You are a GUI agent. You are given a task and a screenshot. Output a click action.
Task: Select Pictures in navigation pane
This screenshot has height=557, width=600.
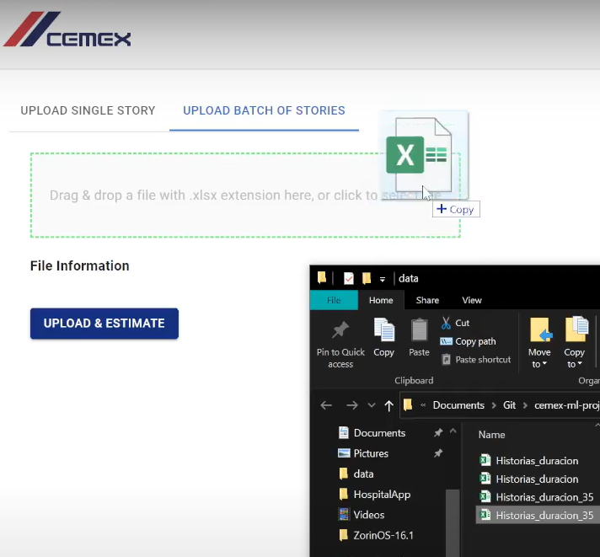point(371,453)
